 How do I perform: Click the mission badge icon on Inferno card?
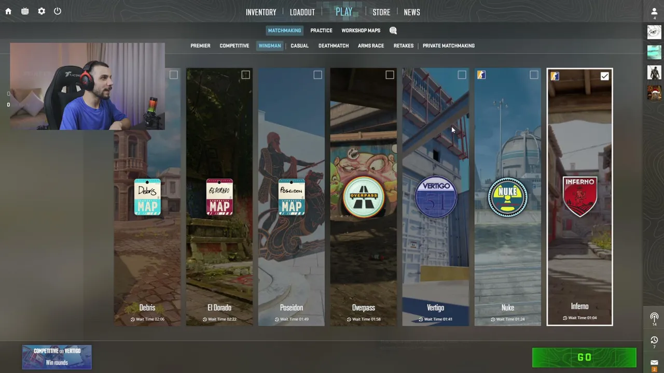pos(555,76)
